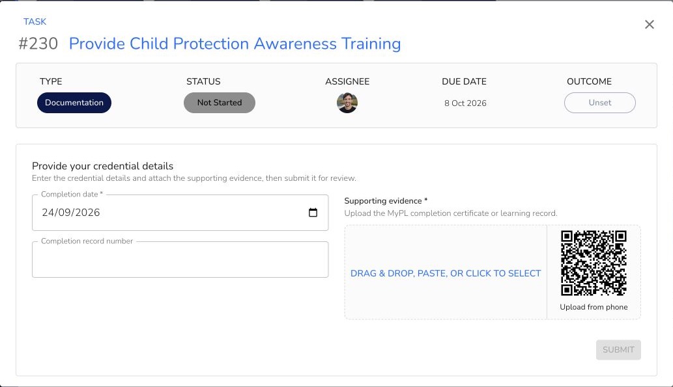Click the STATUS column header
Screen dimensions: 673x387
click(203, 81)
